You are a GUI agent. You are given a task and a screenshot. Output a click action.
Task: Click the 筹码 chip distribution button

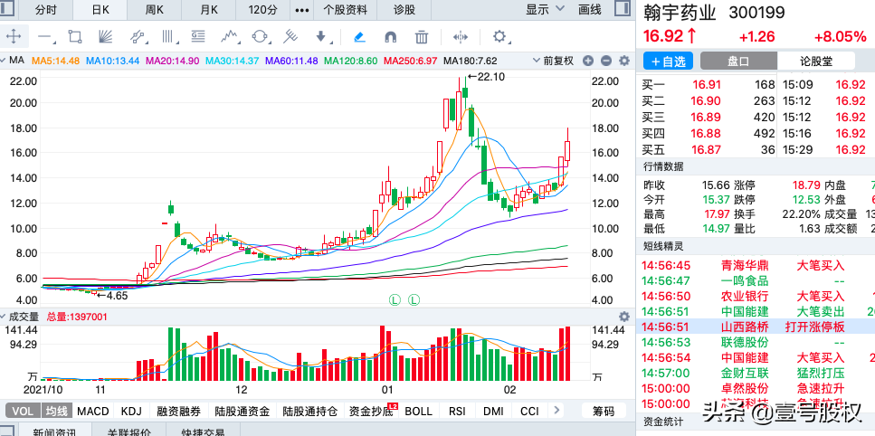point(604,412)
